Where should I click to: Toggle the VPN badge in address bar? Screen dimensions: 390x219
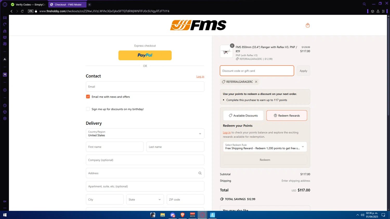pyautogui.click(x=31, y=11)
